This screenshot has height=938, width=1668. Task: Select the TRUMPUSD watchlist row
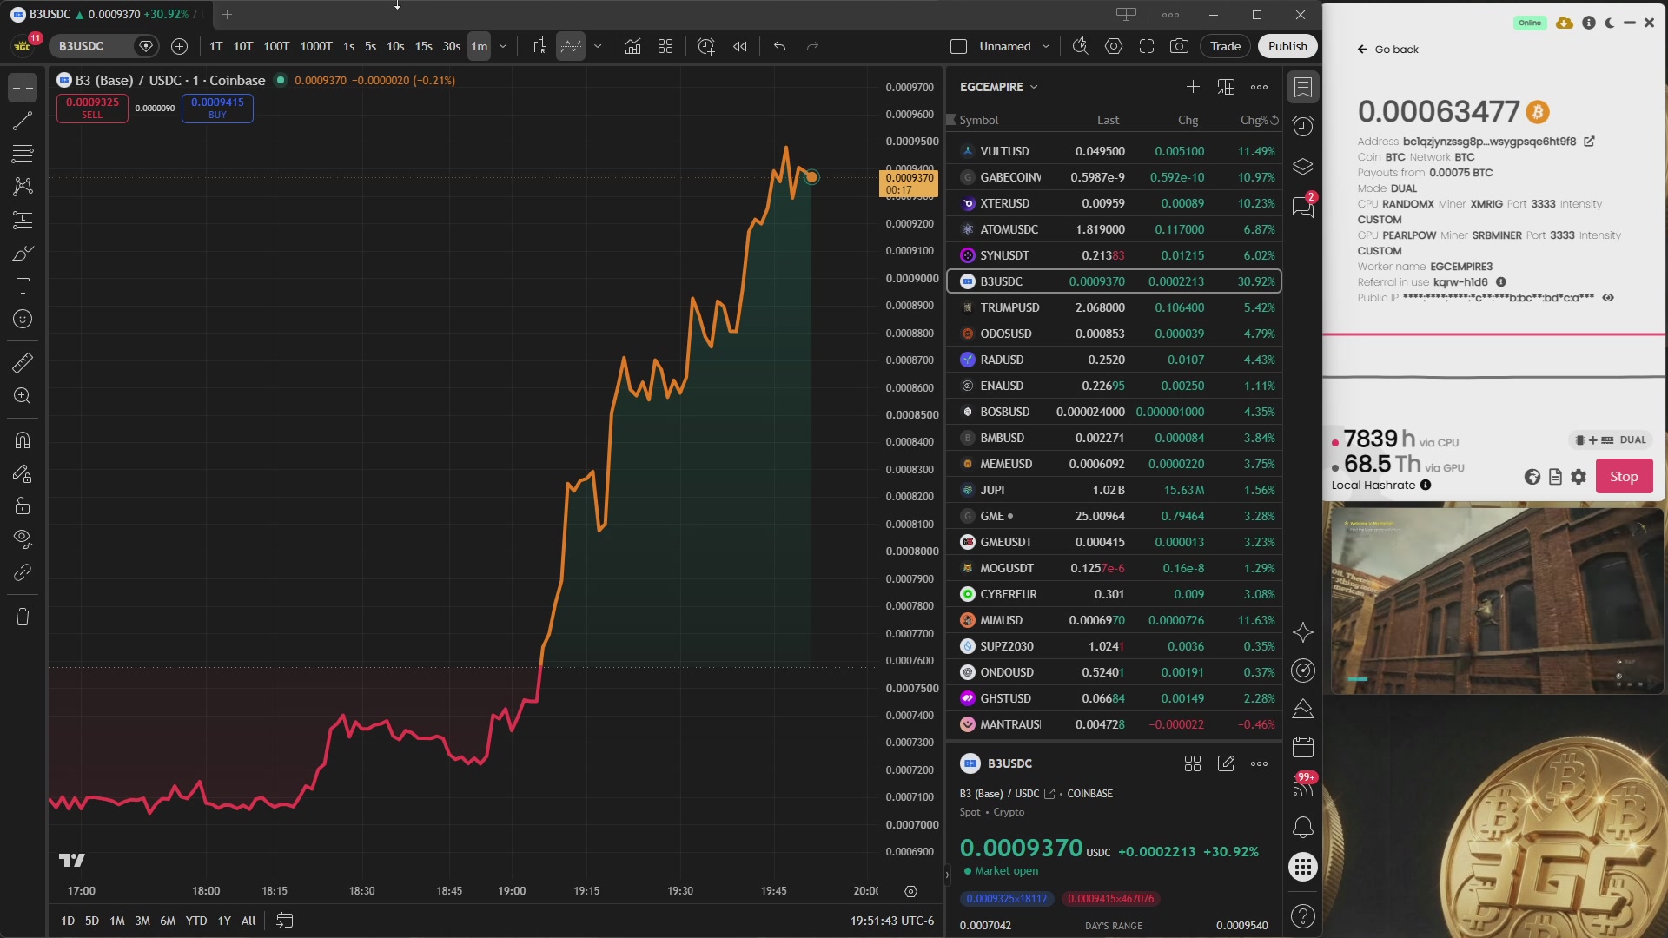(1114, 307)
